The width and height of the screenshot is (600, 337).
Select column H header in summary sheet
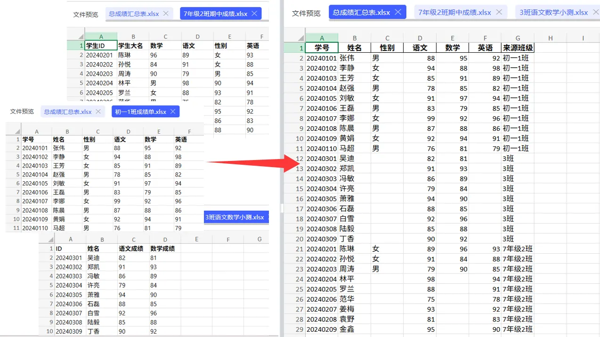pyautogui.click(x=550, y=38)
